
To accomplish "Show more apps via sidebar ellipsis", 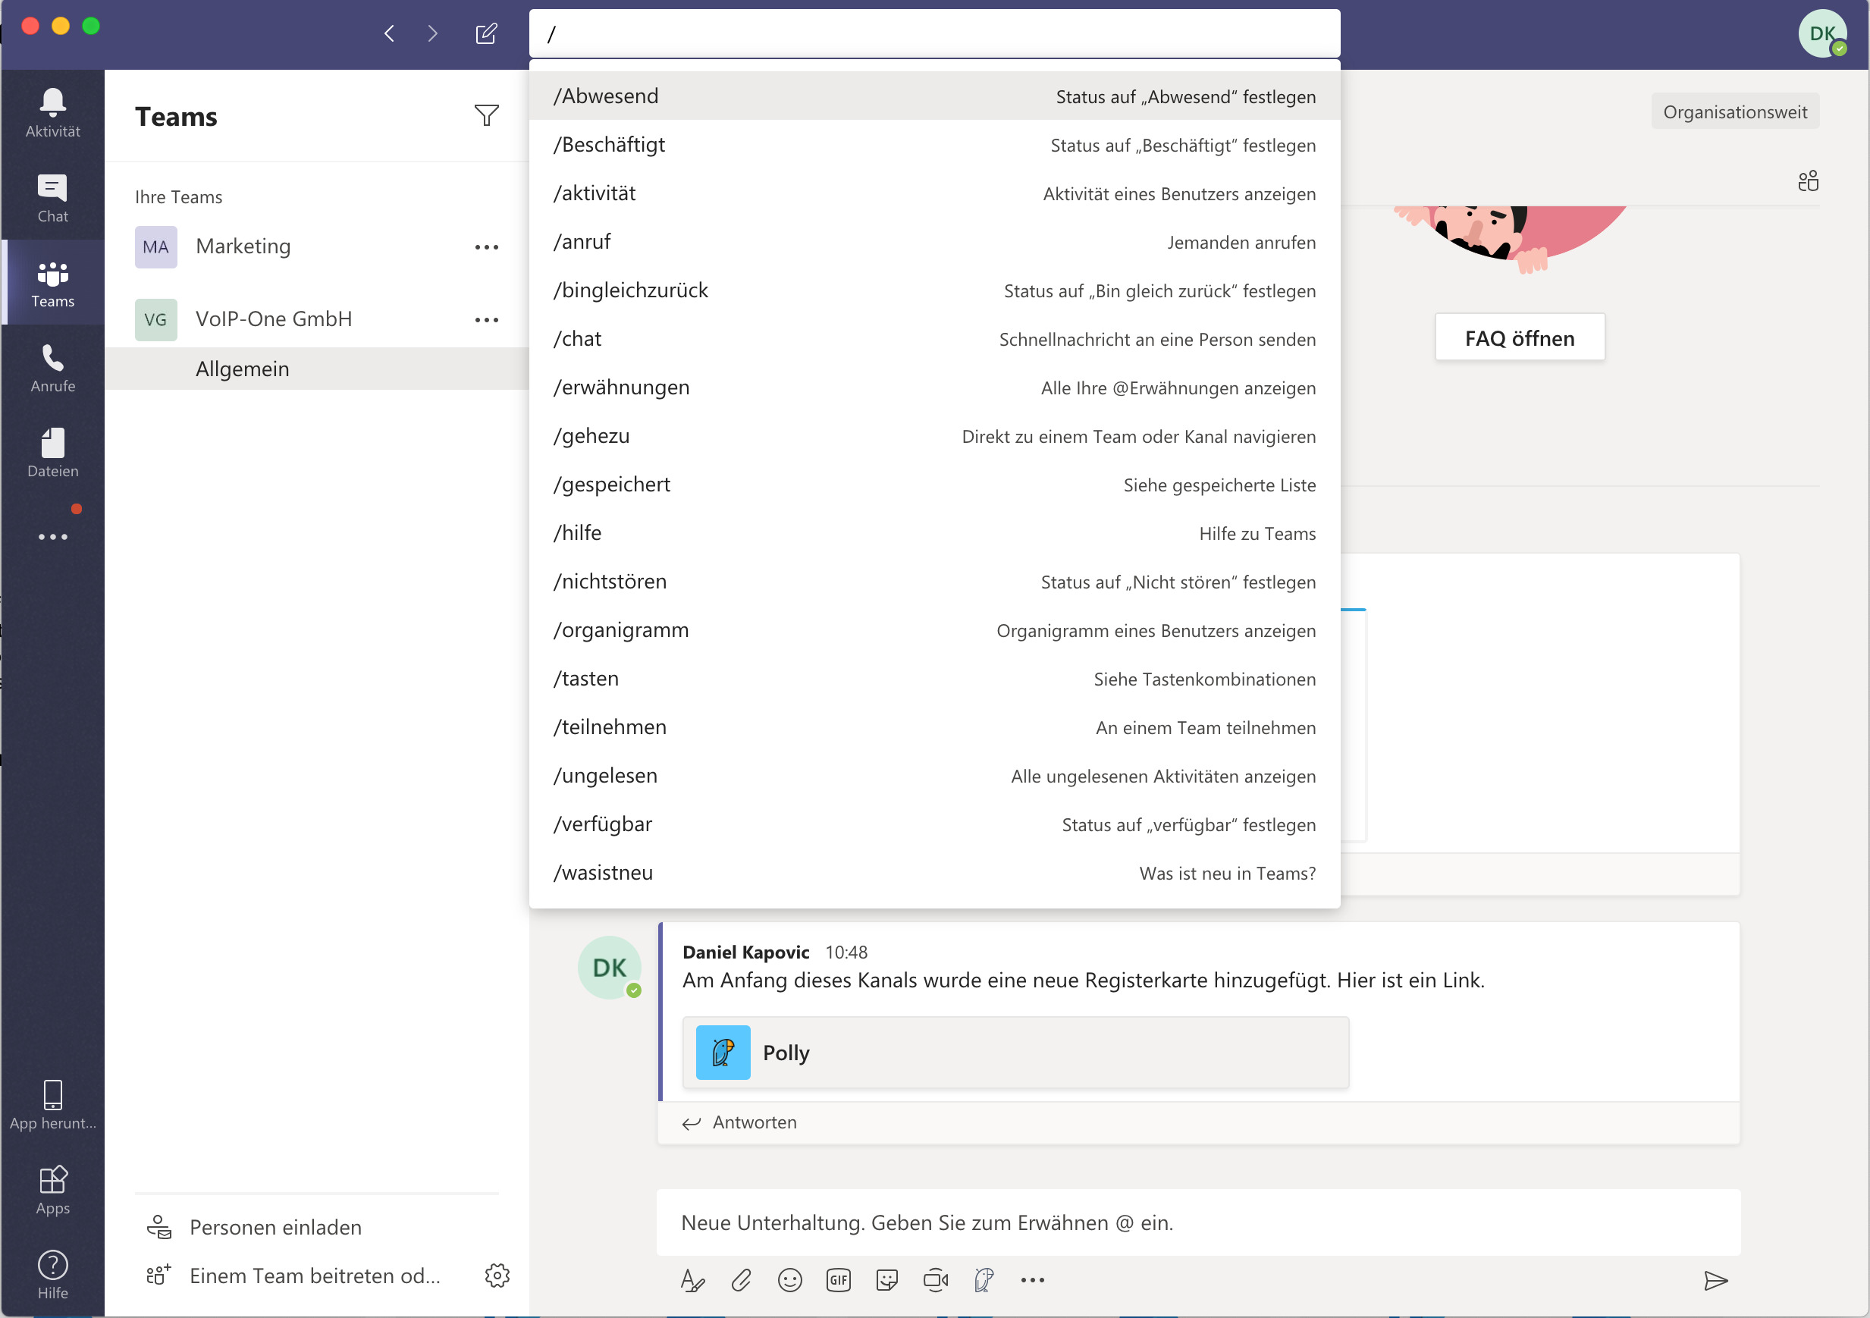I will point(53,537).
